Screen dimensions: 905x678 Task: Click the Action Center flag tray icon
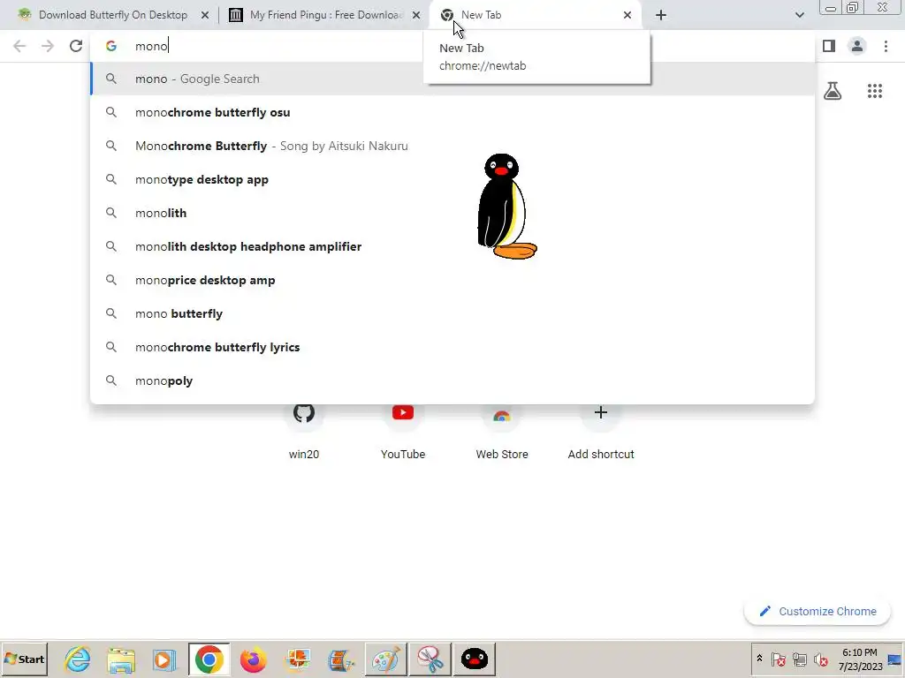[778, 659]
